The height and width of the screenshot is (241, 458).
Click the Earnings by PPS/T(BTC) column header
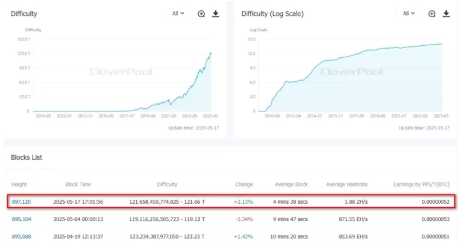tap(420, 184)
